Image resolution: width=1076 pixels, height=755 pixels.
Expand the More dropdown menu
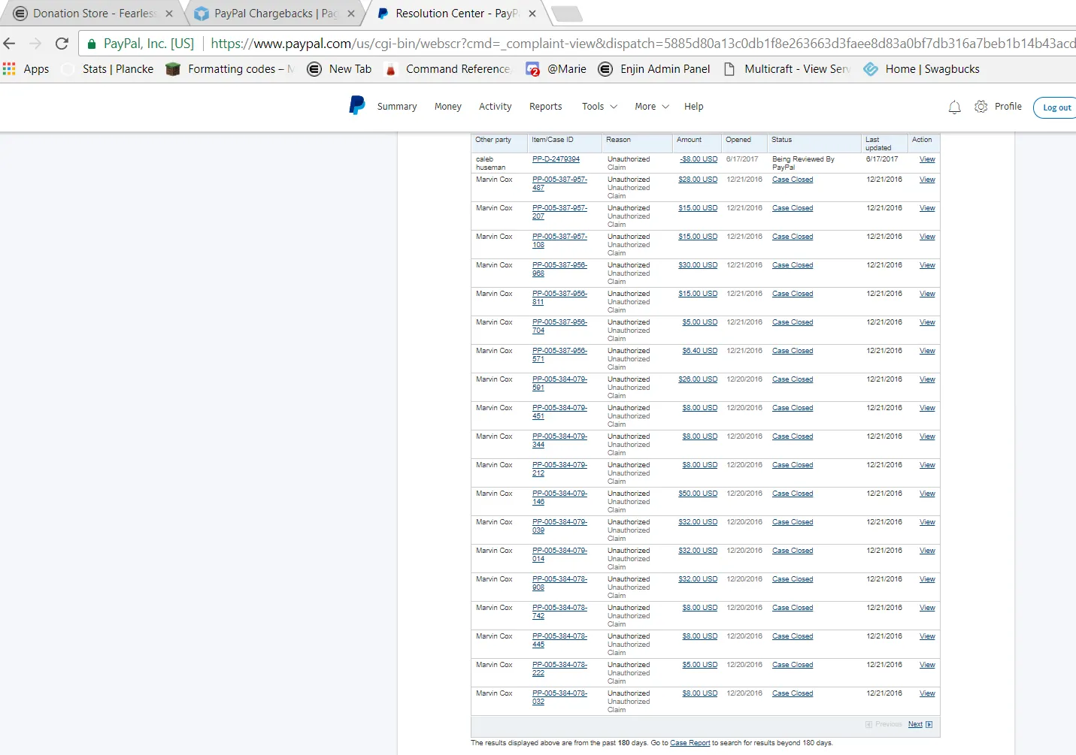click(x=652, y=107)
